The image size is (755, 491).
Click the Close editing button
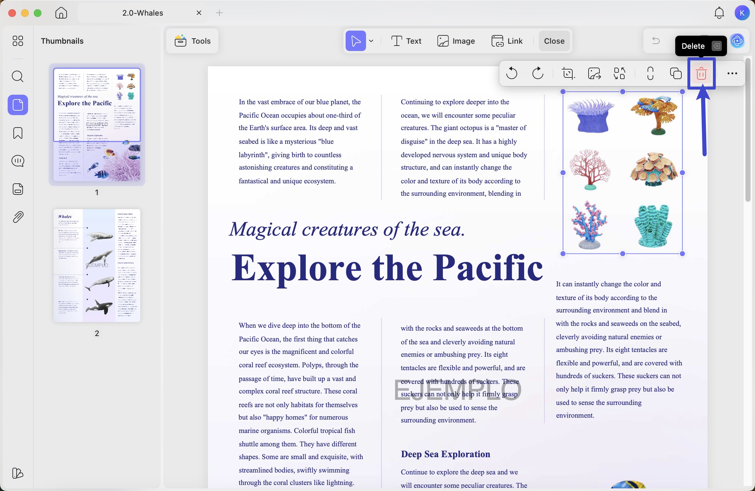click(554, 41)
